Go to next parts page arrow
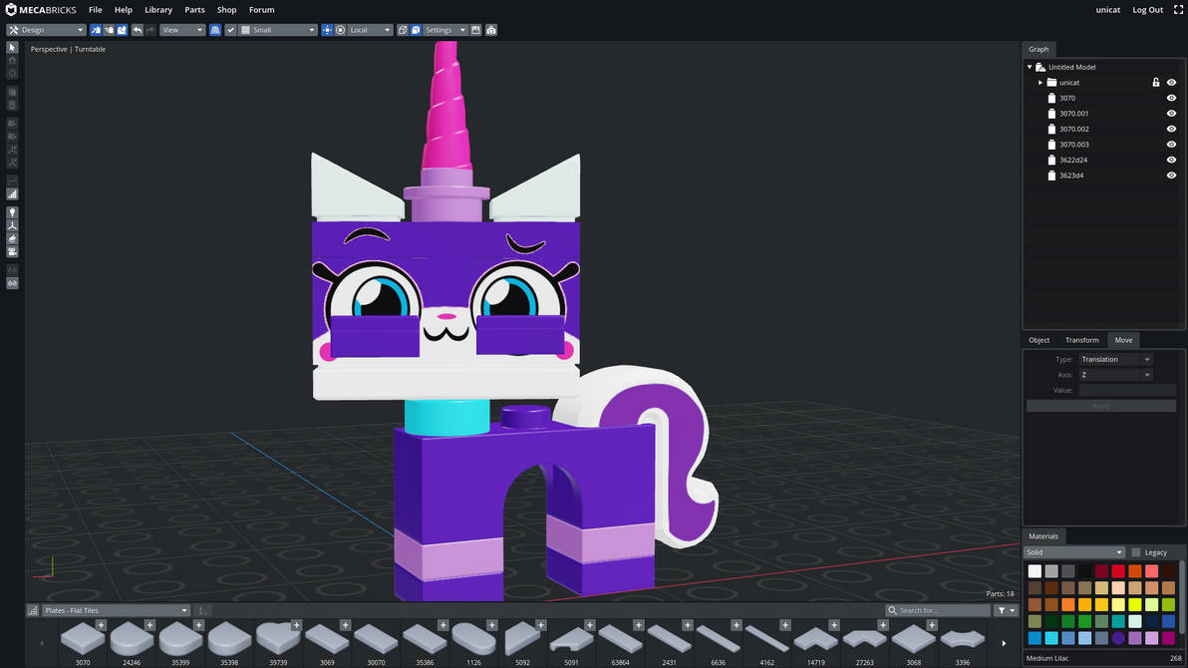Viewport: 1188px width, 668px height. (1004, 643)
